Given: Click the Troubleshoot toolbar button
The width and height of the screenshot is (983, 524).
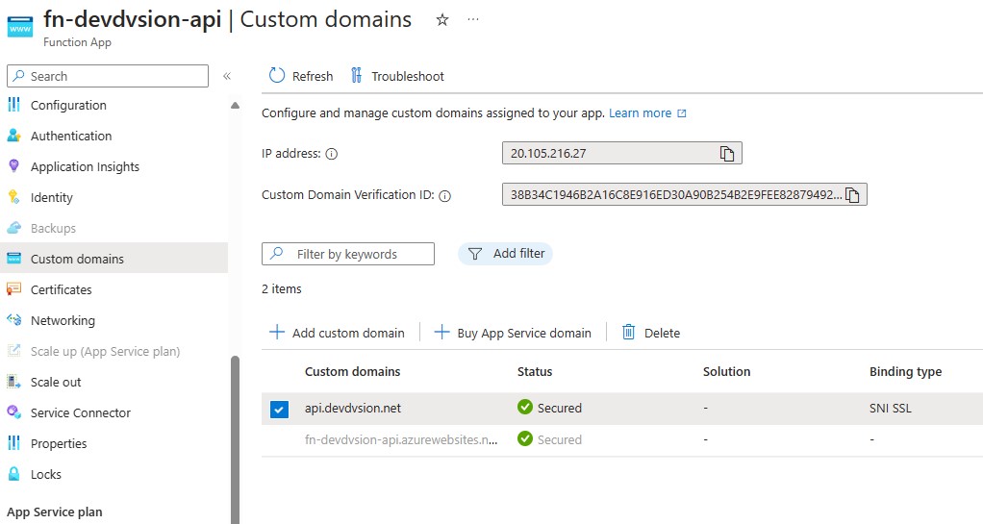Looking at the screenshot, I should 397,76.
